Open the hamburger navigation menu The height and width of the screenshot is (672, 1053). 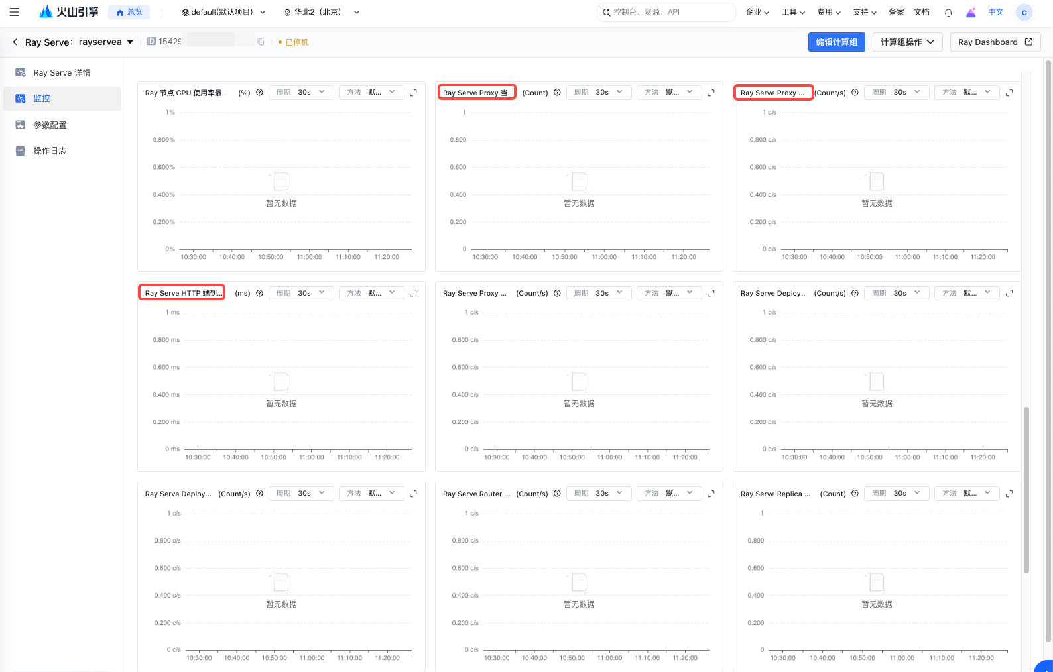tap(15, 12)
